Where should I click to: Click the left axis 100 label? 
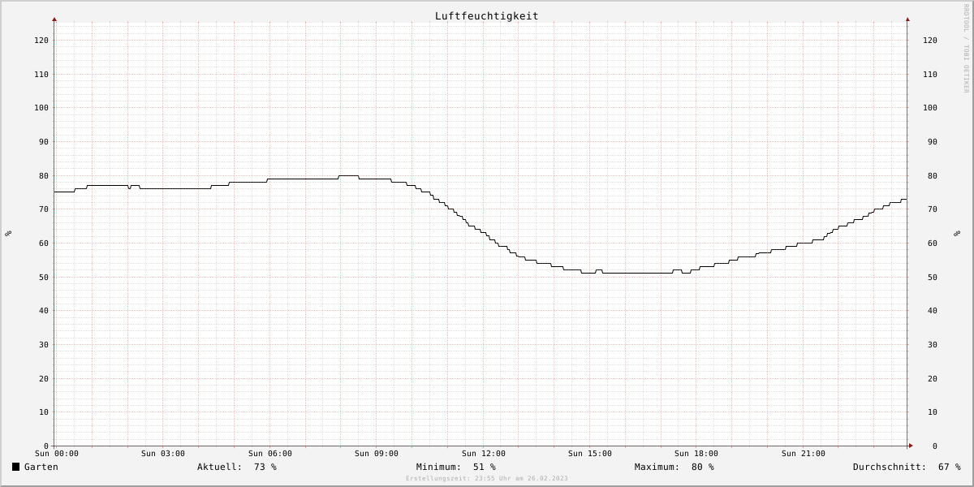(41, 108)
